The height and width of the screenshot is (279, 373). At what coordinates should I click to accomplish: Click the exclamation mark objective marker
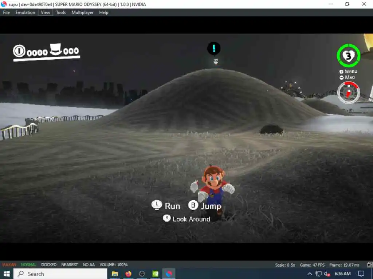[x=213, y=48]
